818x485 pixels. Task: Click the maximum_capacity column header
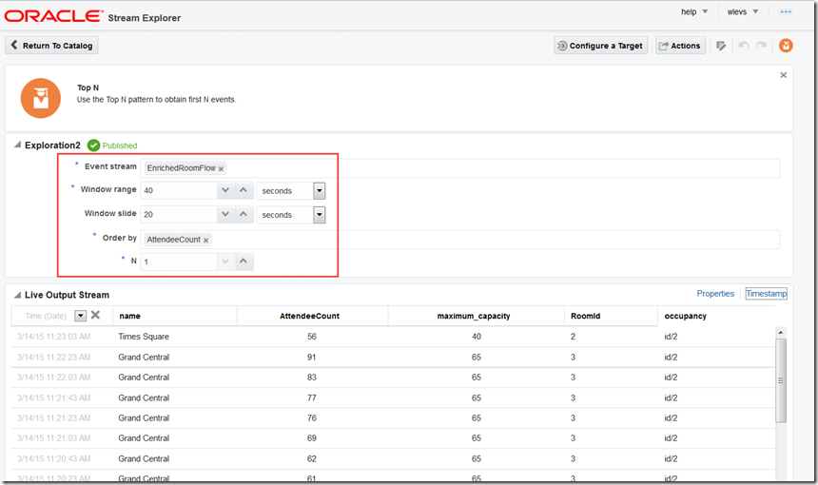[474, 316]
